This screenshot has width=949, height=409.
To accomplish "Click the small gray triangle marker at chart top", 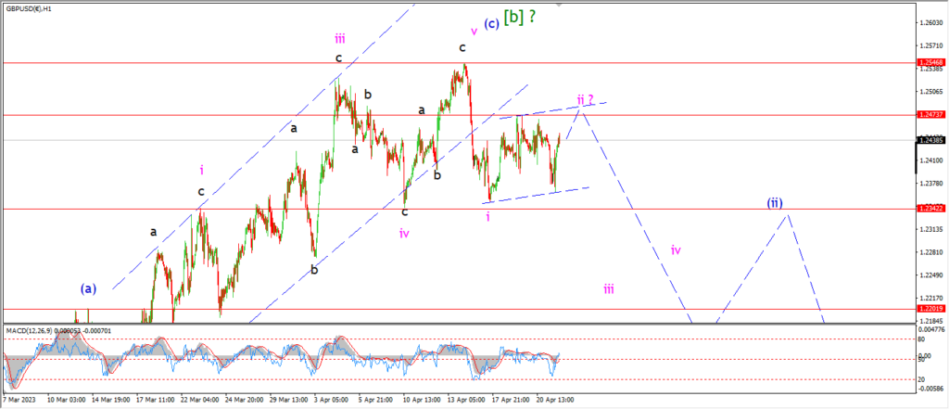I will 558,5.
